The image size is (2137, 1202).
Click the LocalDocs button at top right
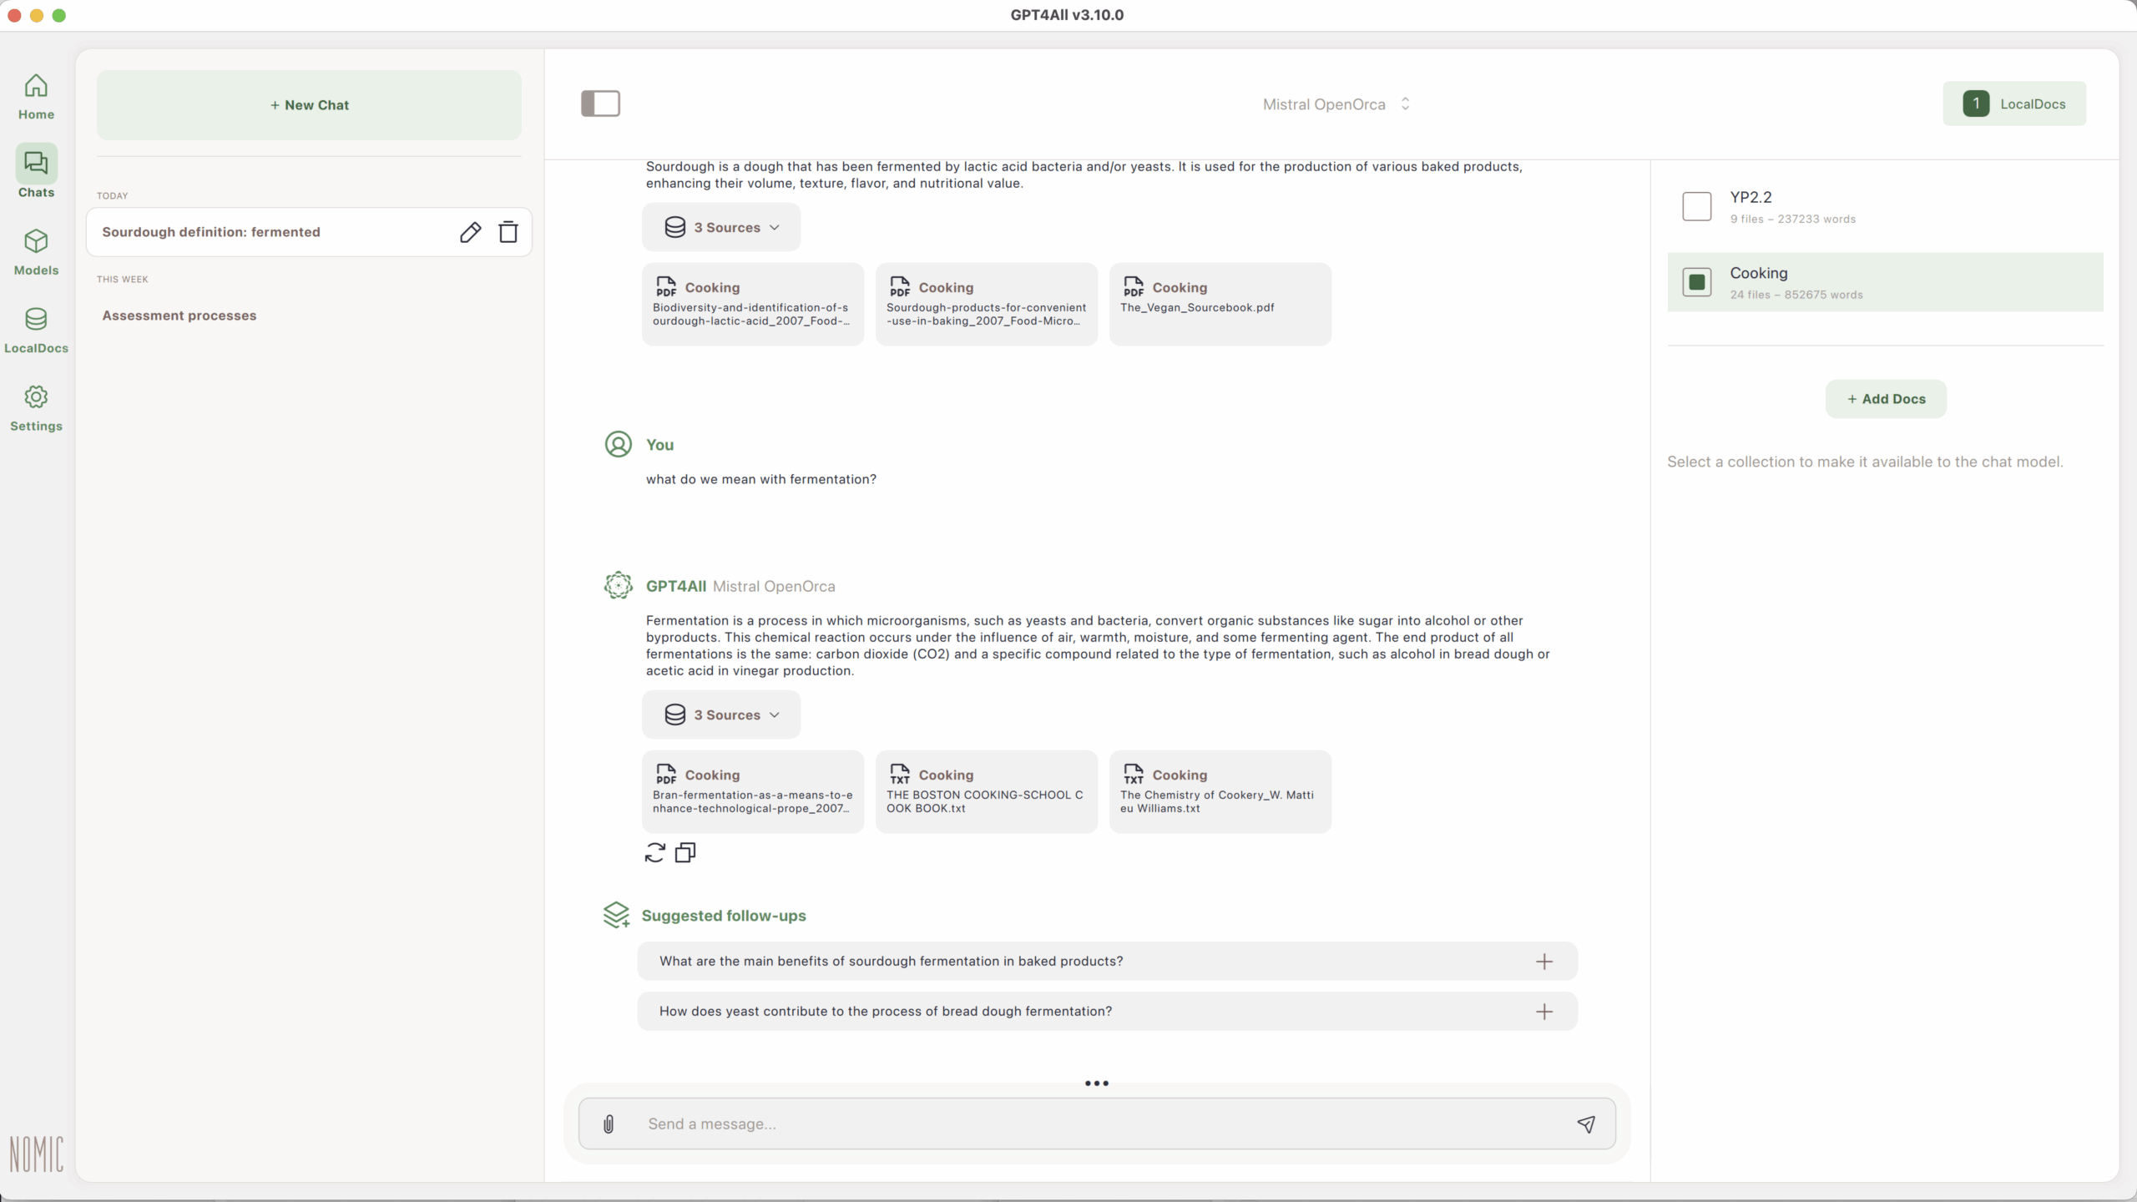coord(2013,104)
